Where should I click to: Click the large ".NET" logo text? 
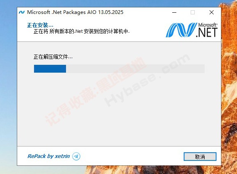pos(207,32)
